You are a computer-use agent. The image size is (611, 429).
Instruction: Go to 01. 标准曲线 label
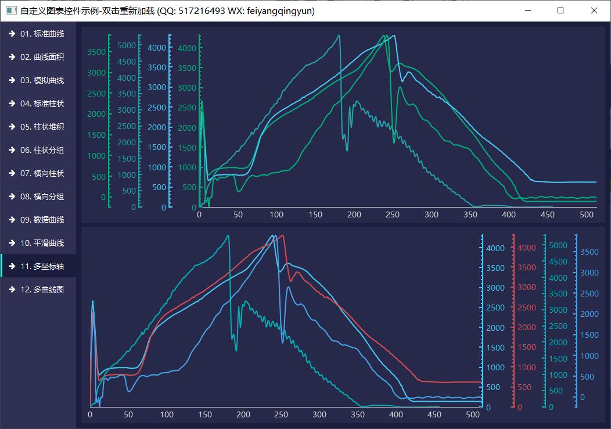tap(42, 34)
